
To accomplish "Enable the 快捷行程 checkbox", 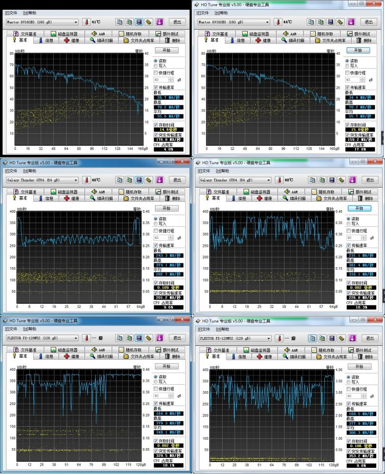I will click(x=156, y=73).
